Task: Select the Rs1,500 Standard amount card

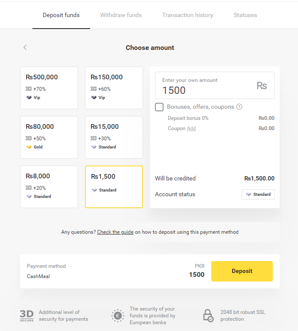Action: pos(114,187)
